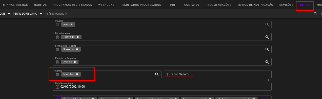Screen dimensions: 322x99
Task: Remove Analista via its trash icon
Action: click(x=75, y=62)
